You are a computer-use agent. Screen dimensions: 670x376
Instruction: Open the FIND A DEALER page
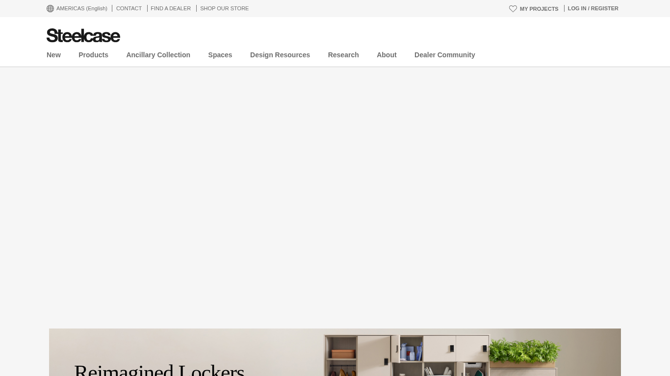(170, 8)
